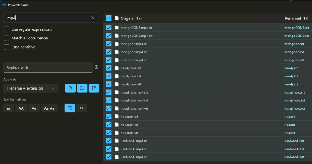Toggle the randomize (shuffle) icon button
The width and height of the screenshot is (312, 164).
[x=81, y=108]
